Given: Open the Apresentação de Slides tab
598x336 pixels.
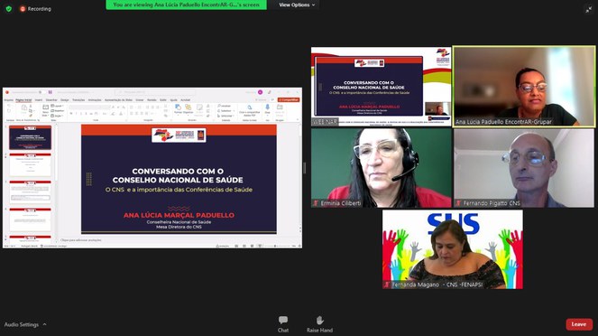Looking at the screenshot, I should pyautogui.click(x=119, y=100).
